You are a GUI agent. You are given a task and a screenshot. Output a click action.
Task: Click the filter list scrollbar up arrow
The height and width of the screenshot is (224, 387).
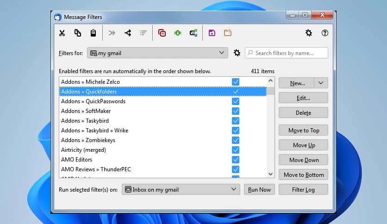coord(270,81)
